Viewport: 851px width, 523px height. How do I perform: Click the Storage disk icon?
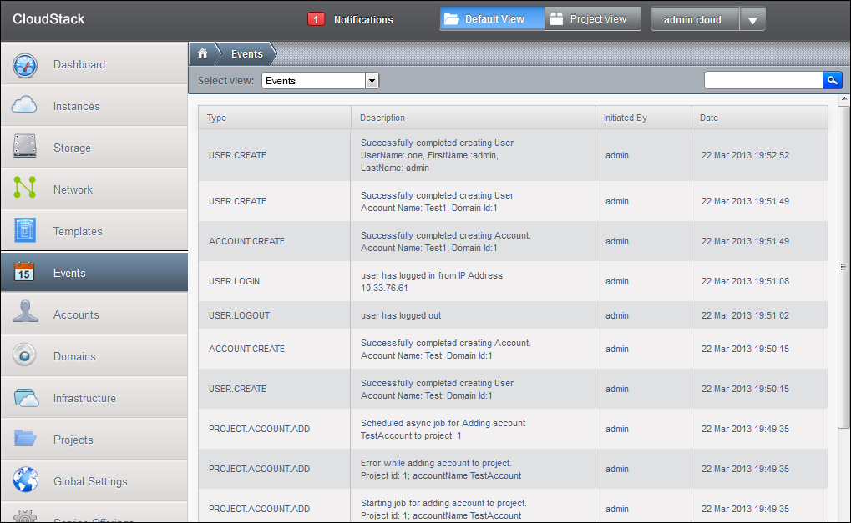coord(25,147)
